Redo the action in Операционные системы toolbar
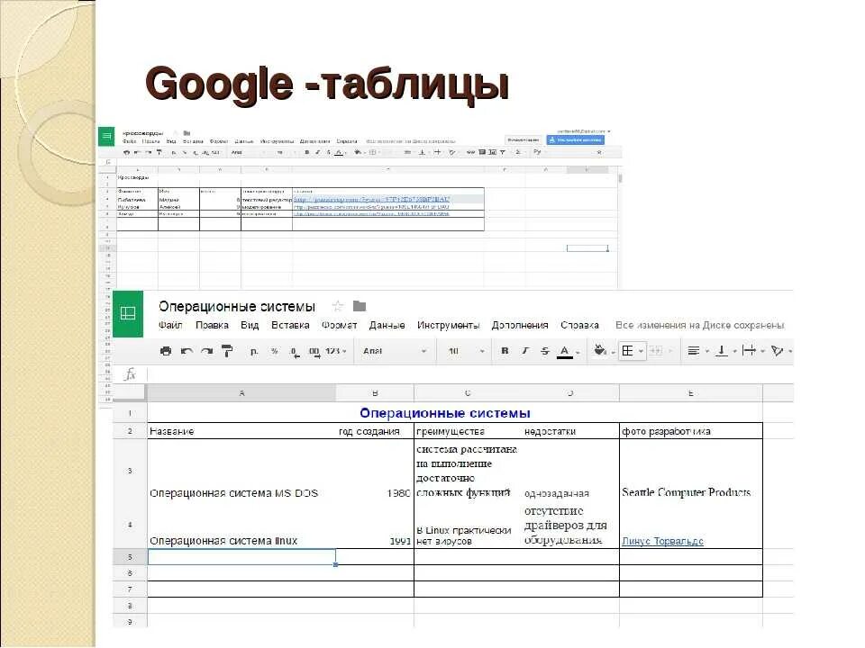 click(x=207, y=351)
